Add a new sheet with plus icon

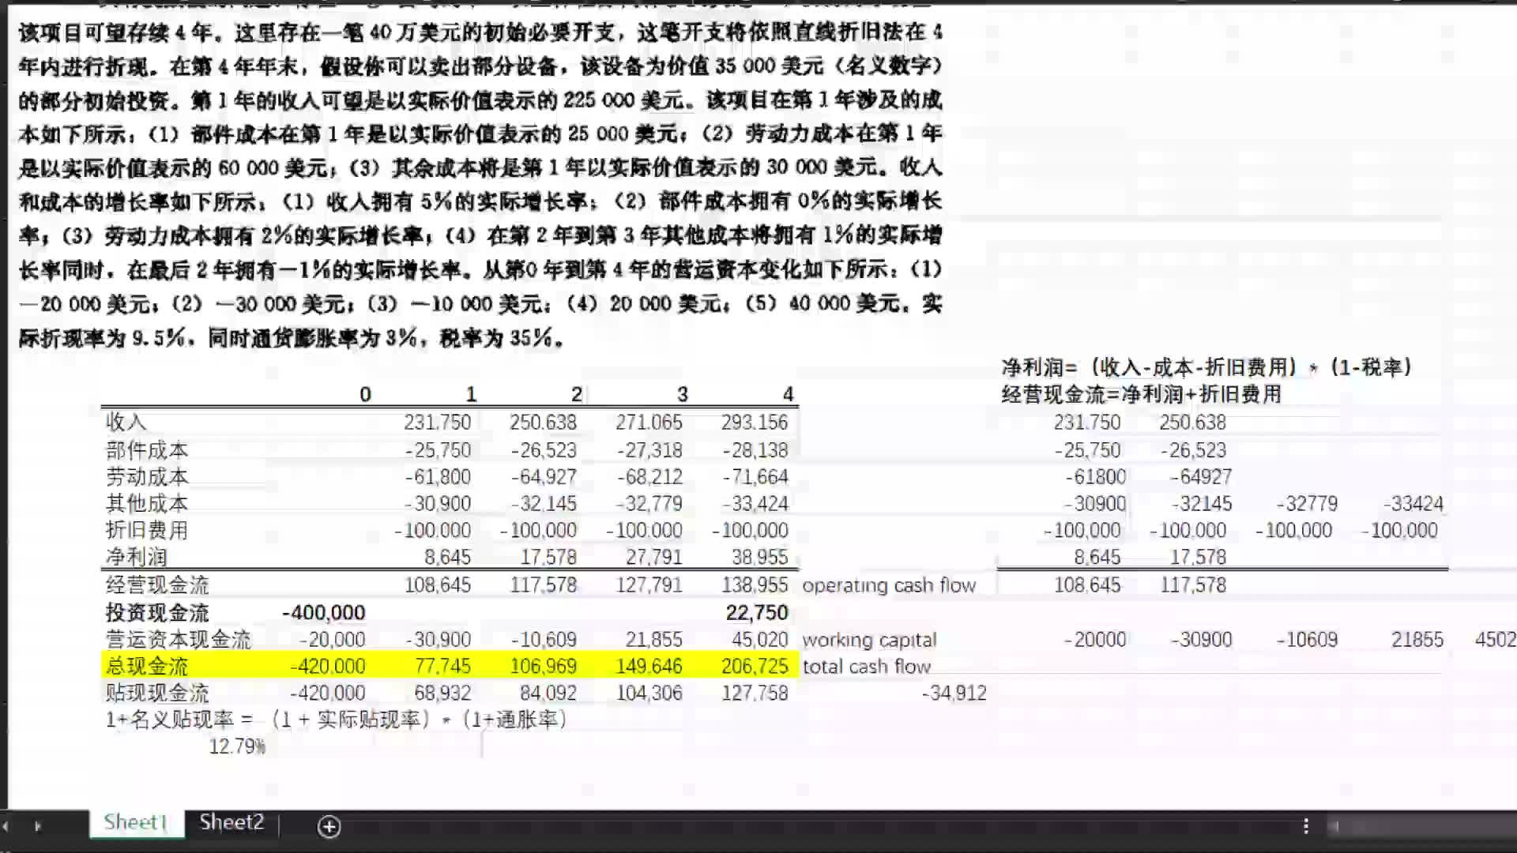click(x=329, y=826)
